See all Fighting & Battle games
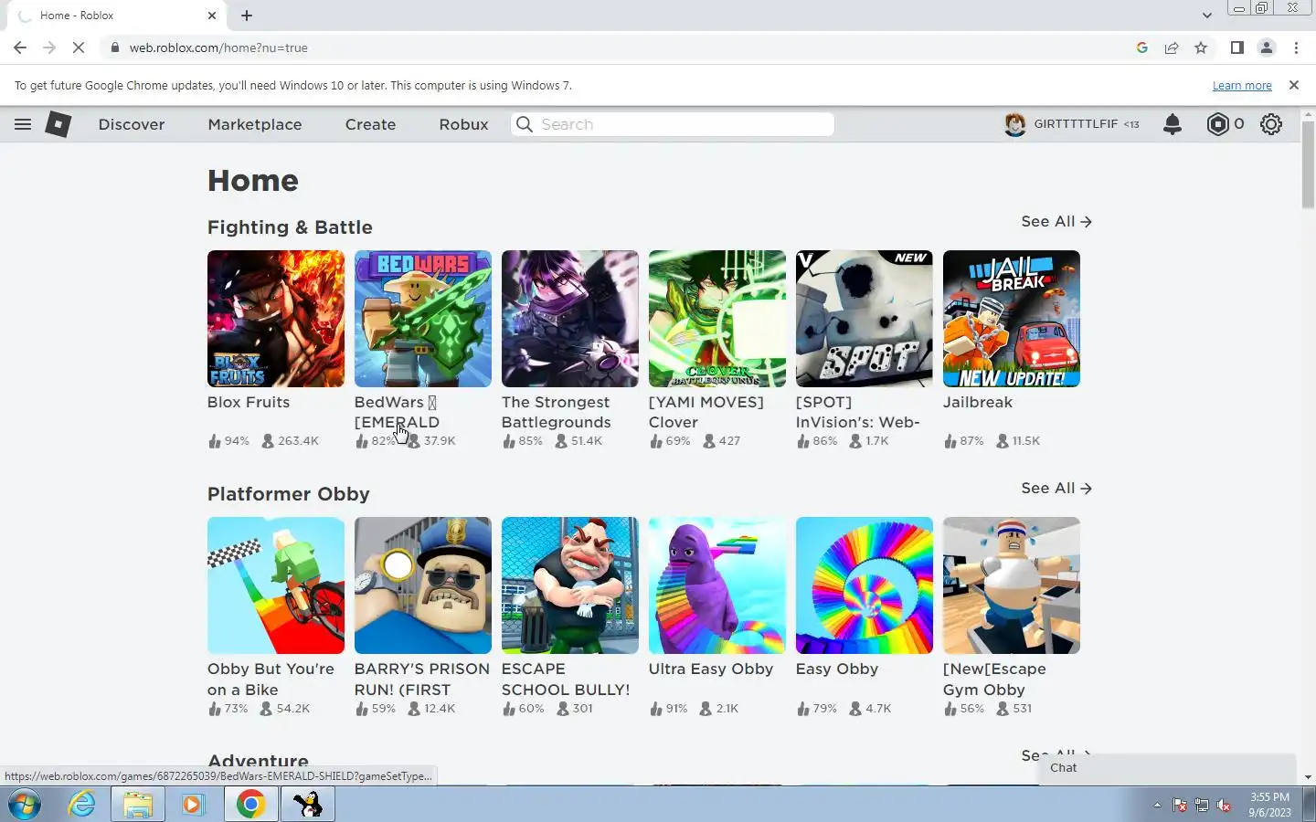 [1056, 221]
